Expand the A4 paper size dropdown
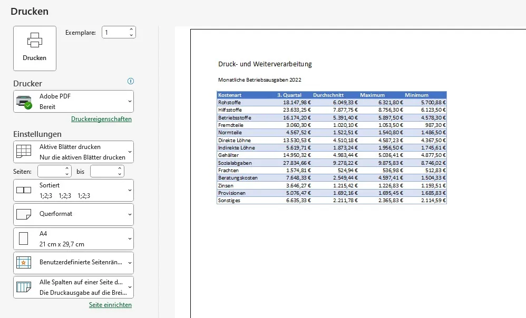The width and height of the screenshot is (526, 318). pyautogui.click(x=130, y=238)
